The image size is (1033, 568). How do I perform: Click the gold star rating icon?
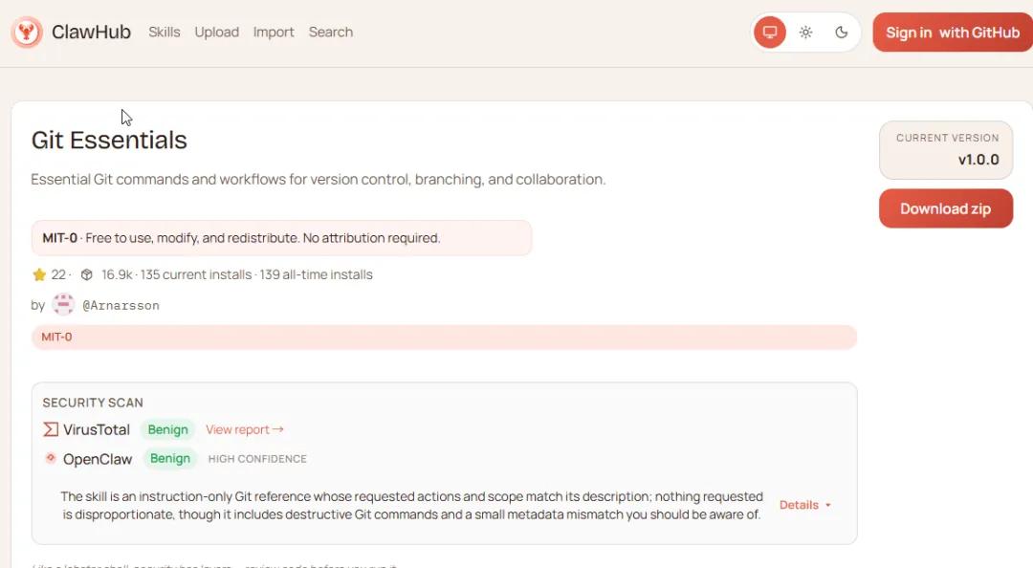click(39, 274)
